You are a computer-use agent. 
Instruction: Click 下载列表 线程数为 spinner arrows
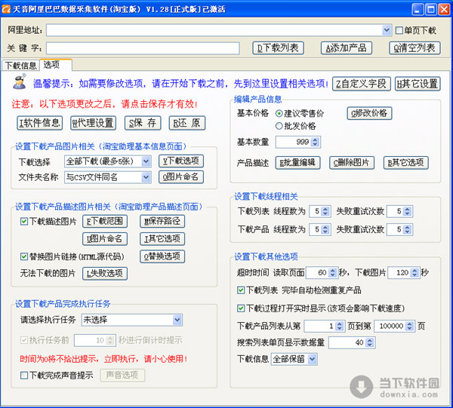325,211
